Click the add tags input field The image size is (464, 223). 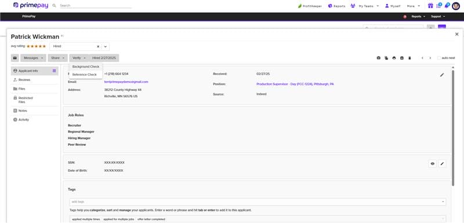click(257, 202)
